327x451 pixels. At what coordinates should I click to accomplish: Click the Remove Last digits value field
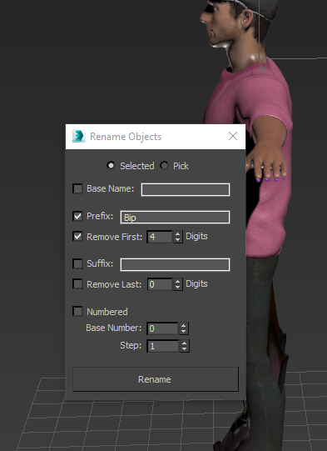(x=160, y=284)
